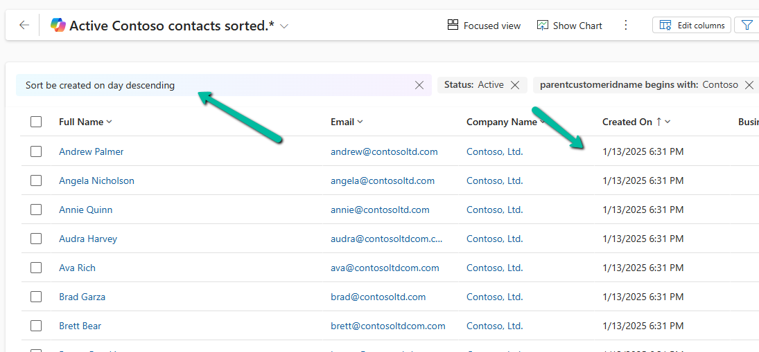Check the row checkbox for Annie Quinn
Image resolution: width=759 pixels, height=352 pixels.
tap(36, 210)
